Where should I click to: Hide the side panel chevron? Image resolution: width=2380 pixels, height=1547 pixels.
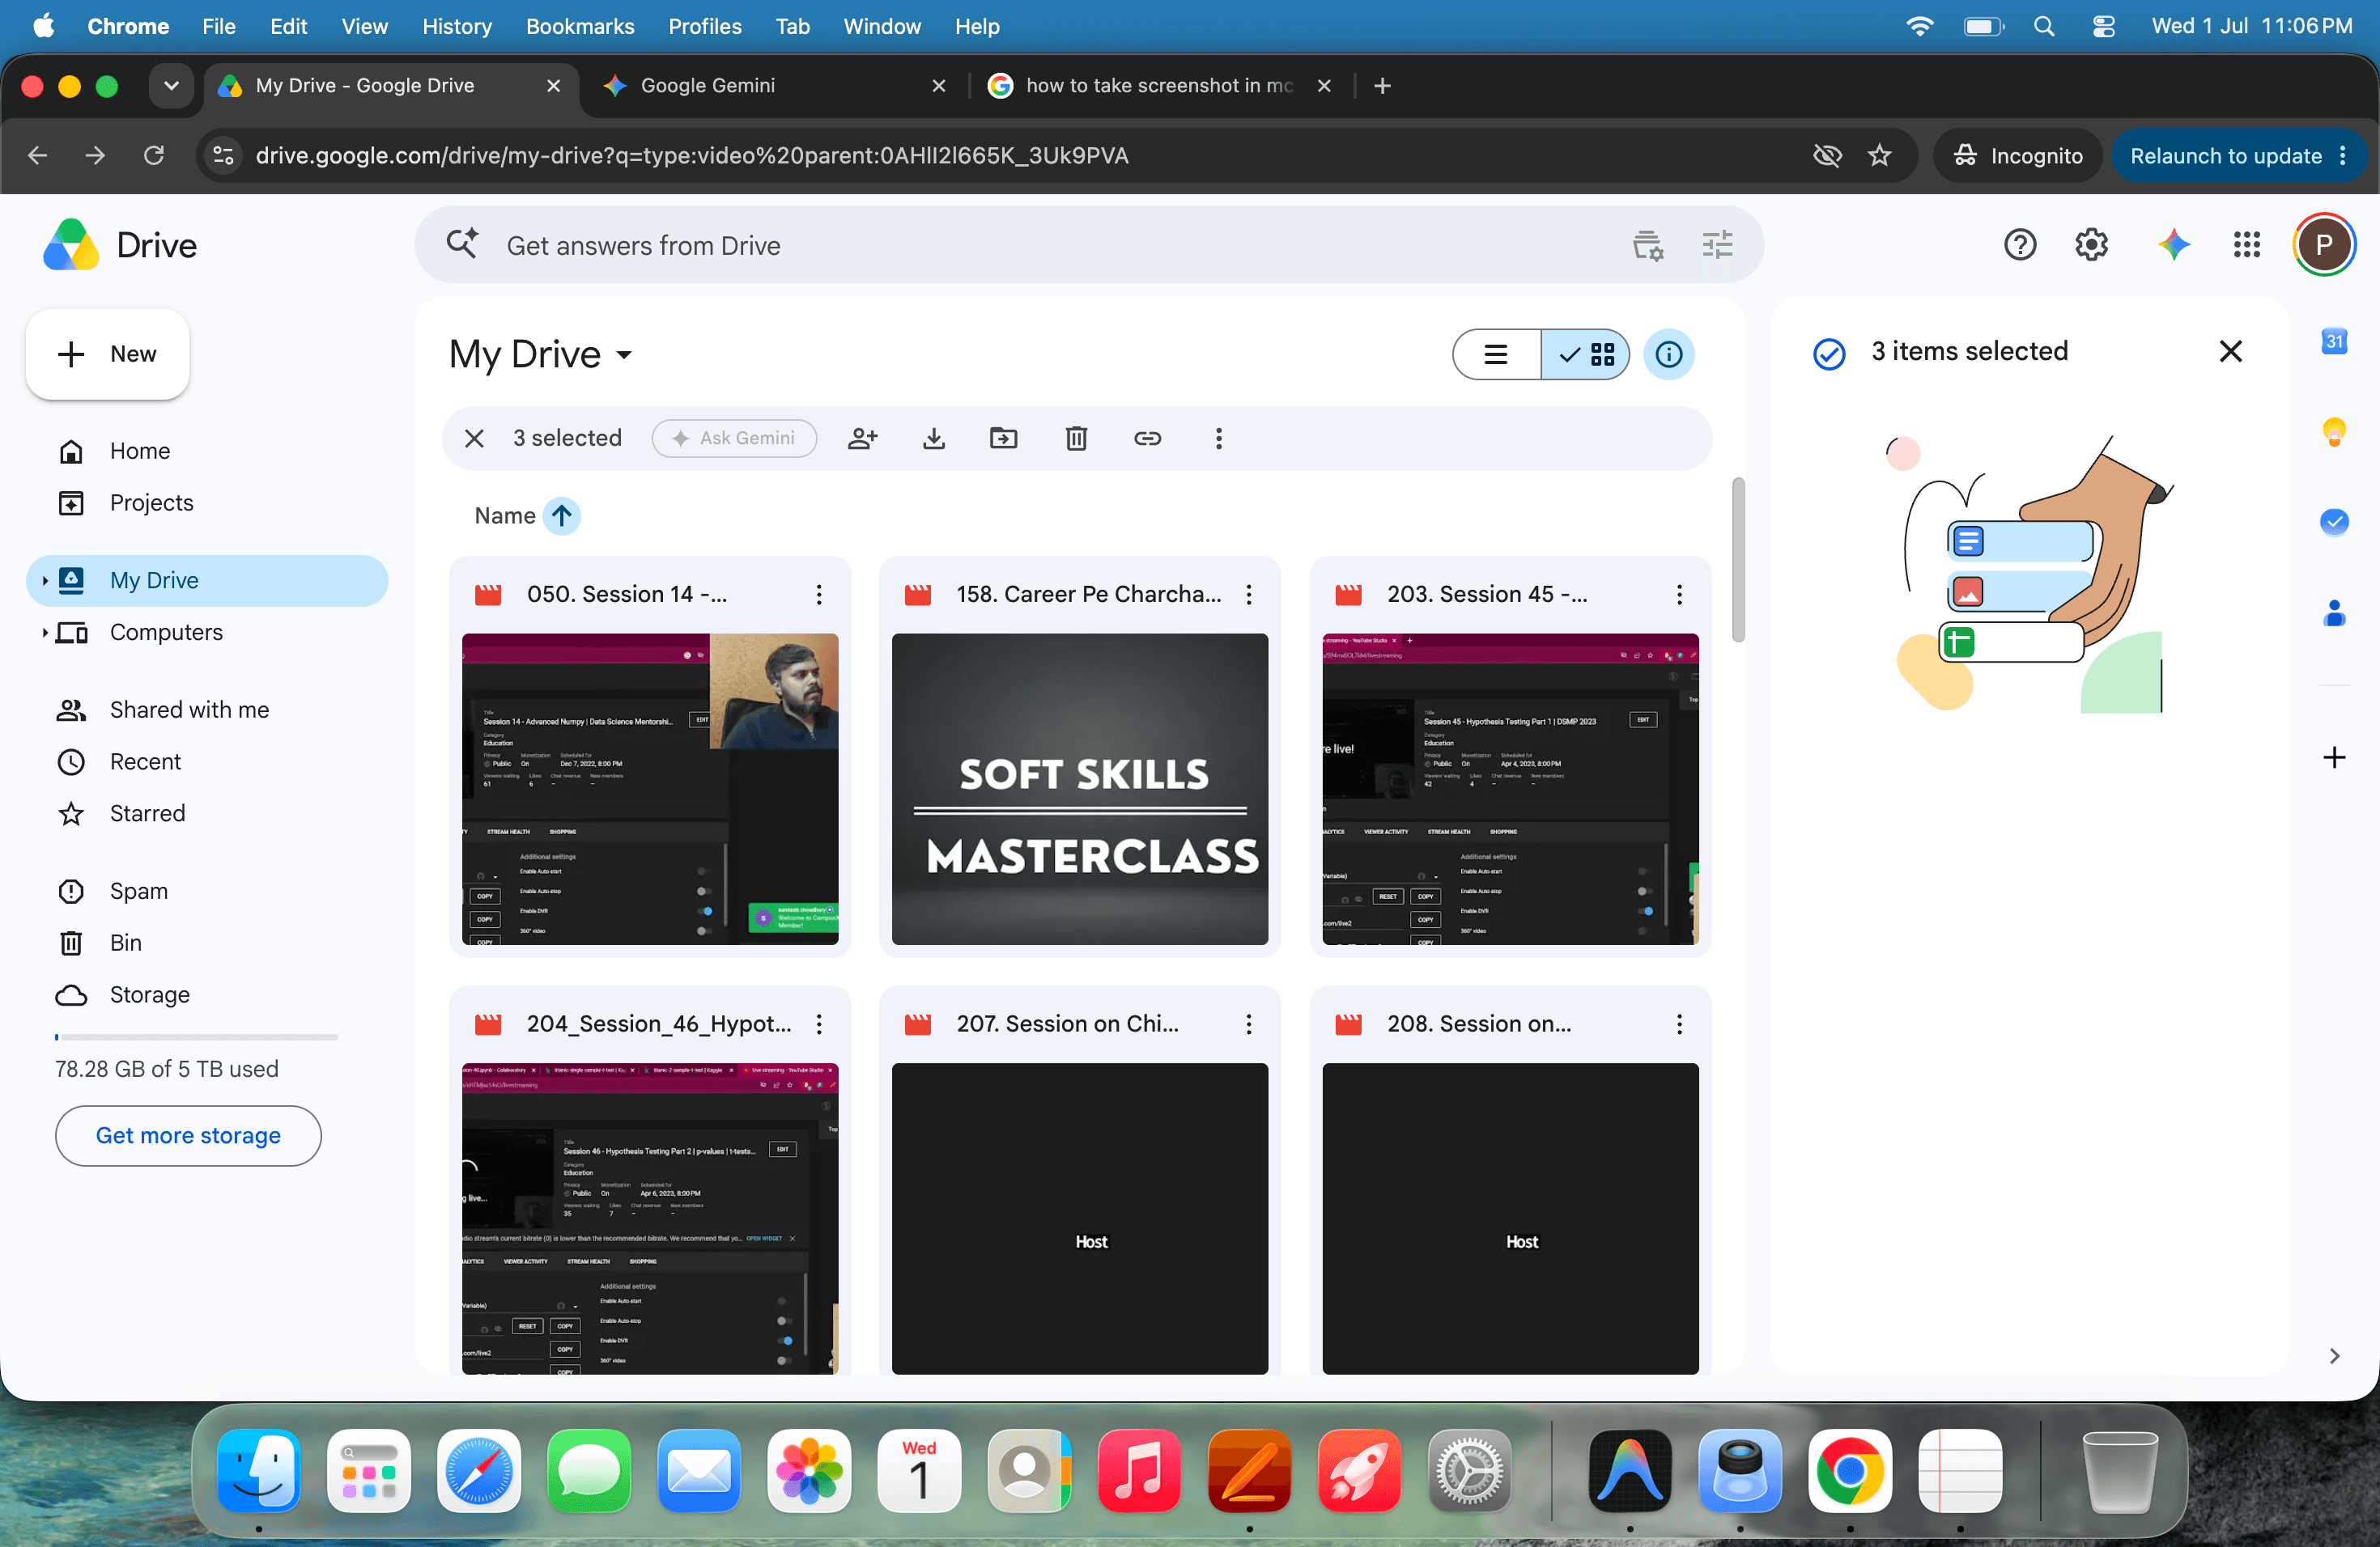[2334, 1356]
